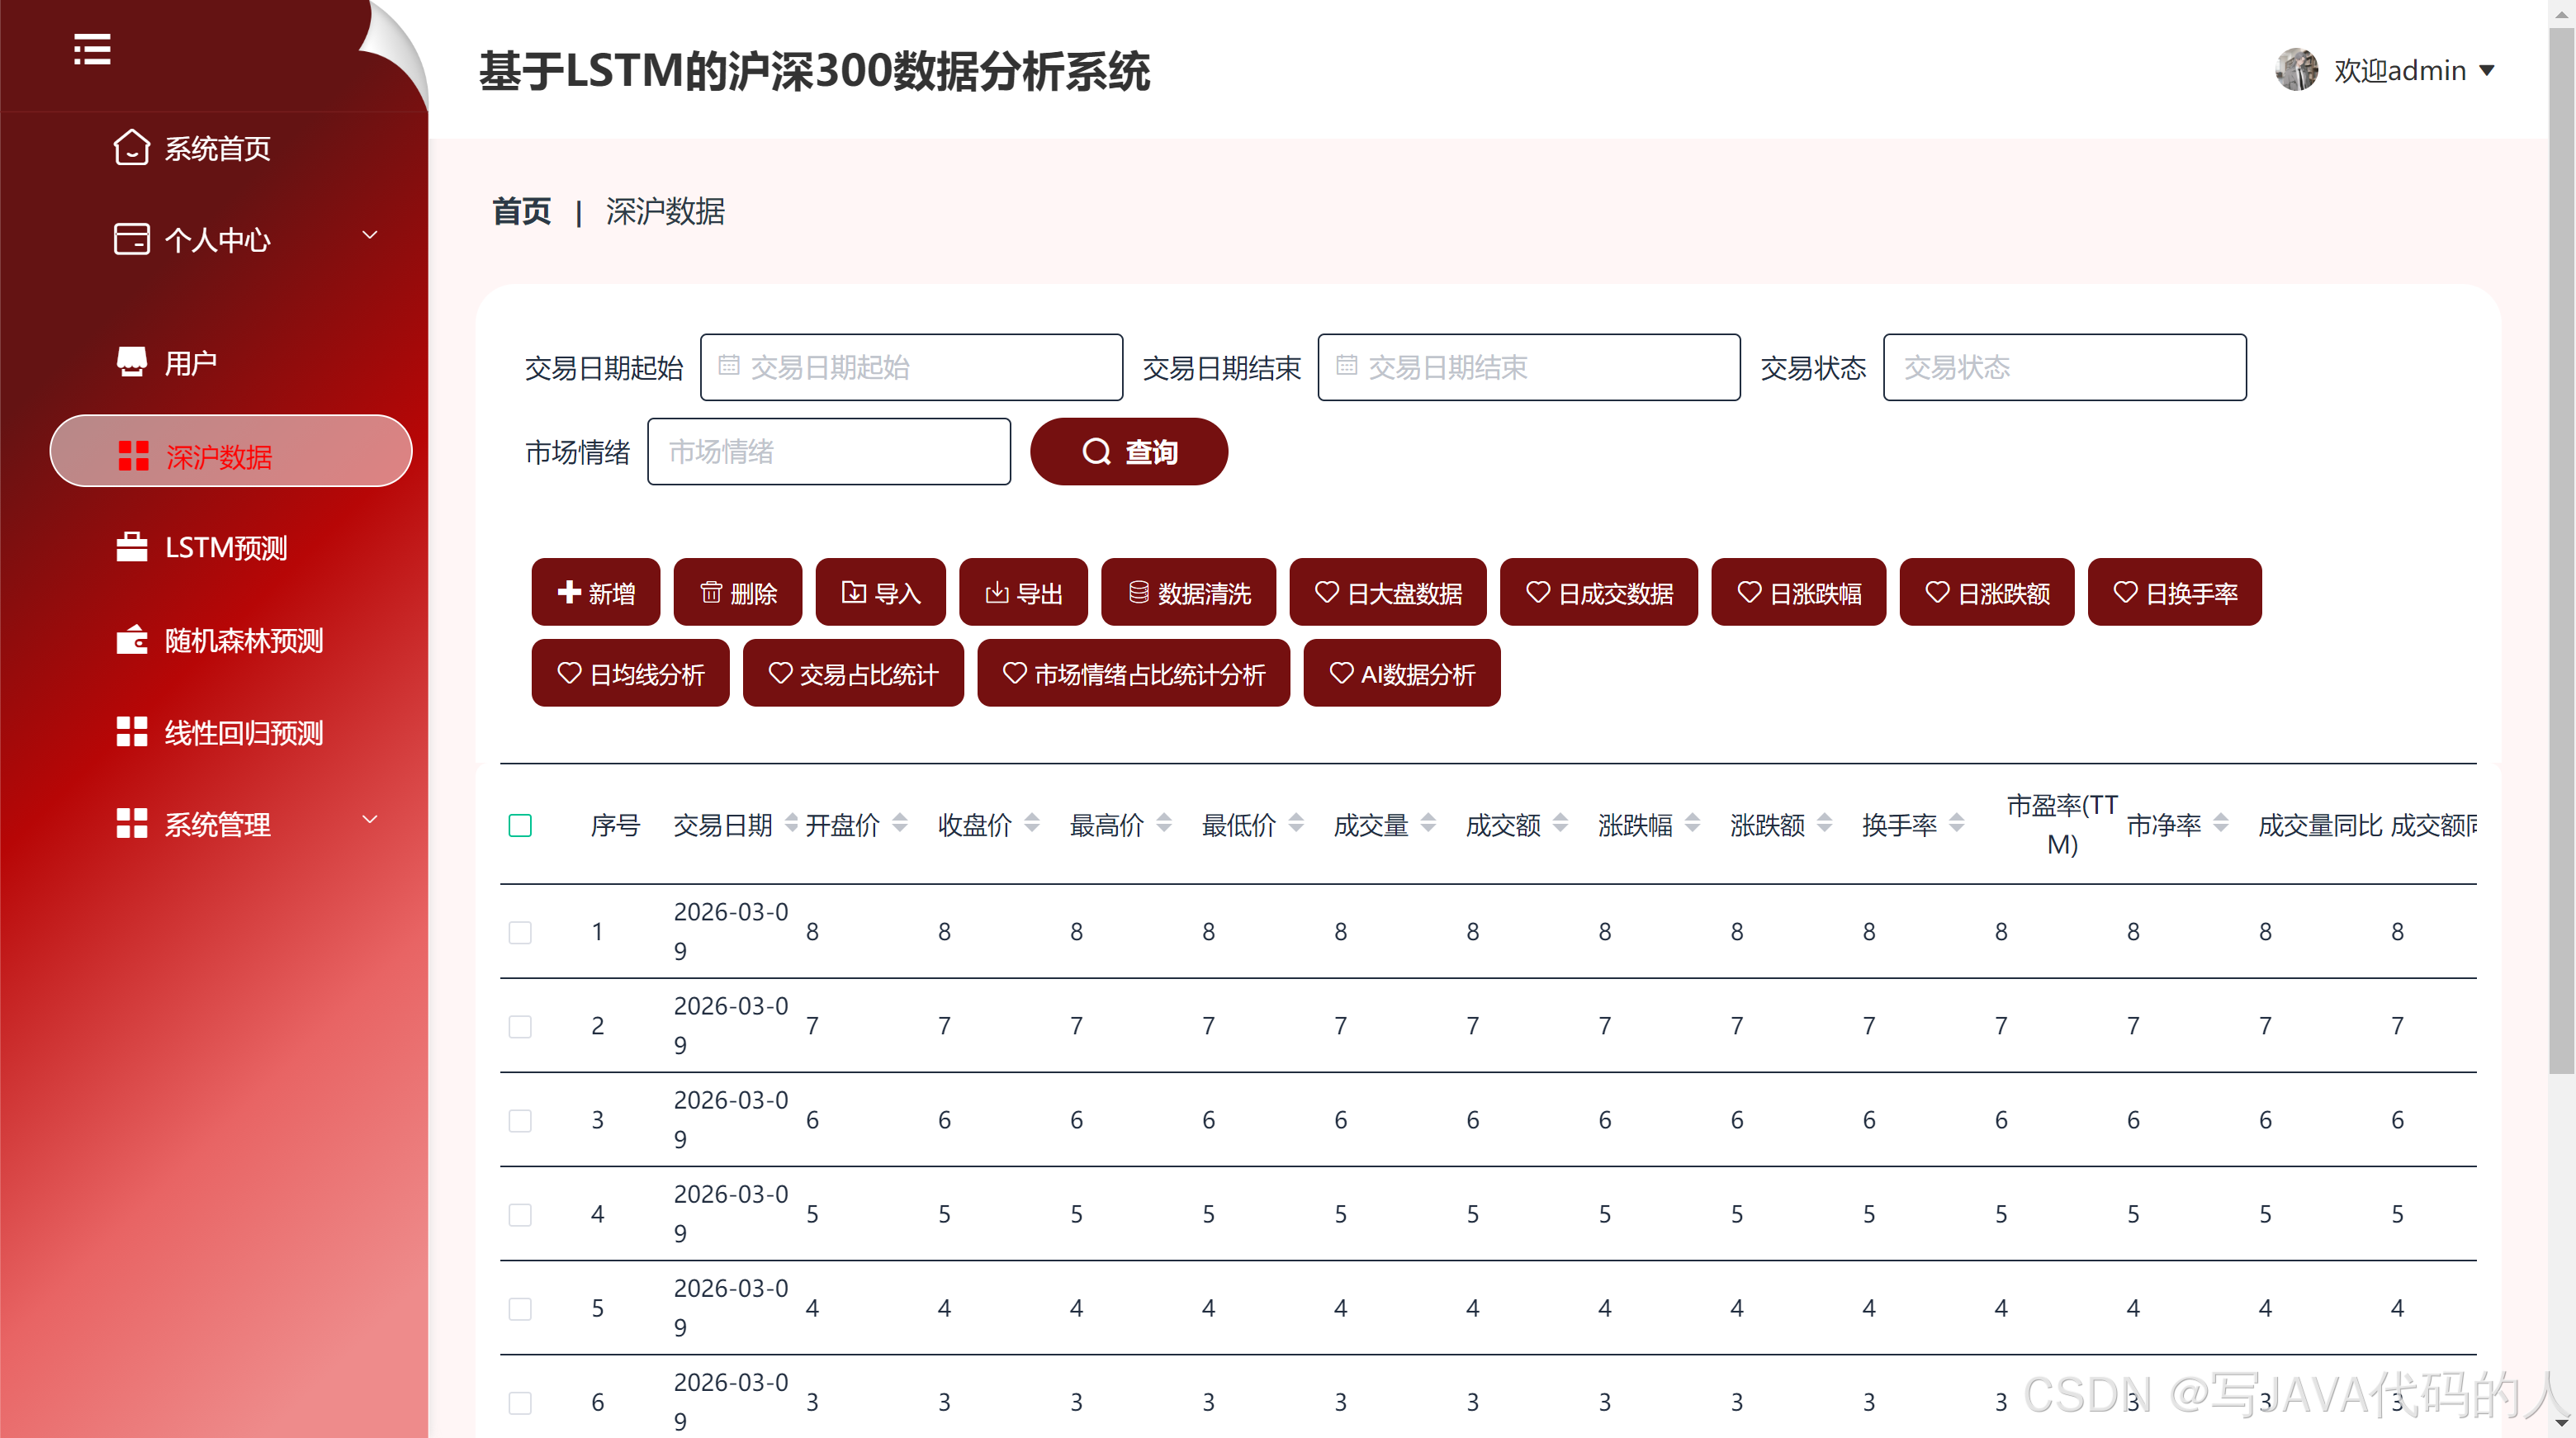Click the heart icon on 日成交数据
Image resolution: width=2576 pixels, height=1438 pixels.
click(x=1538, y=592)
